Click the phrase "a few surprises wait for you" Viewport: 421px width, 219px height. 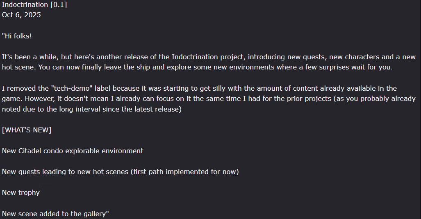pos(345,67)
